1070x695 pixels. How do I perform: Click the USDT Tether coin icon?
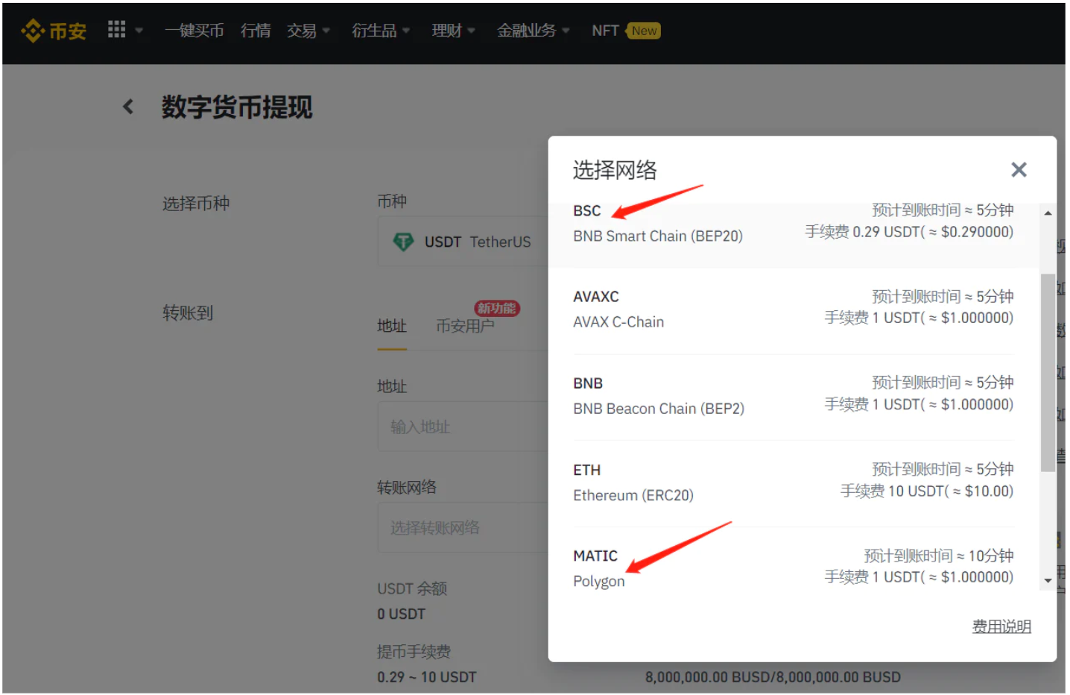[403, 242]
